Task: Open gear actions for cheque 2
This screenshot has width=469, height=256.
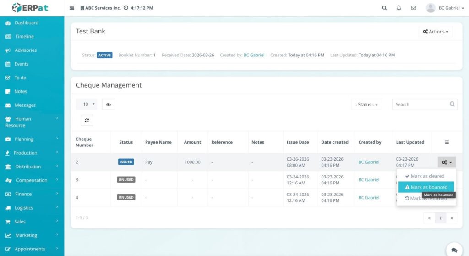Action: (447, 162)
